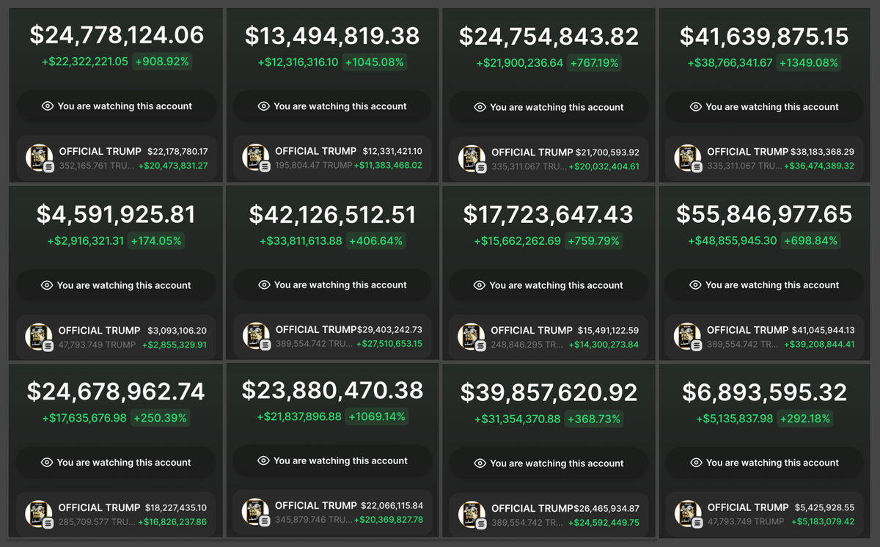
Task: Select the $23,880,470.38 account balance
Action: point(332,391)
